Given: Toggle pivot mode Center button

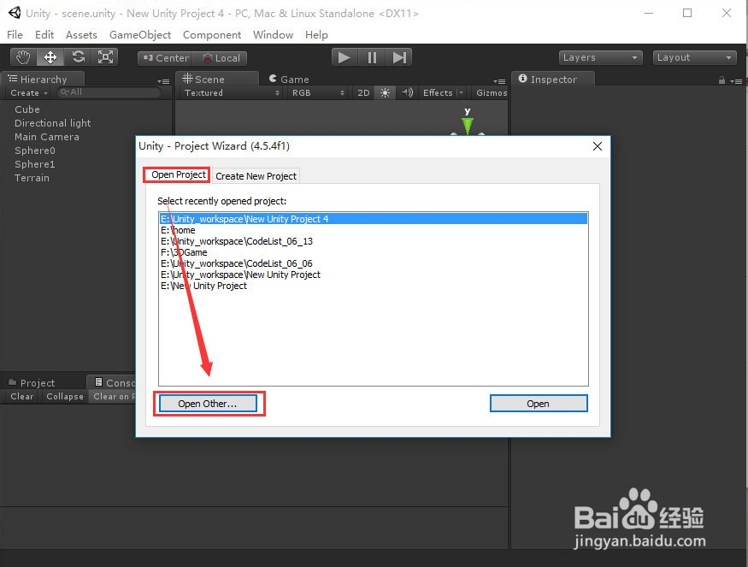Looking at the screenshot, I should tap(166, 58).
